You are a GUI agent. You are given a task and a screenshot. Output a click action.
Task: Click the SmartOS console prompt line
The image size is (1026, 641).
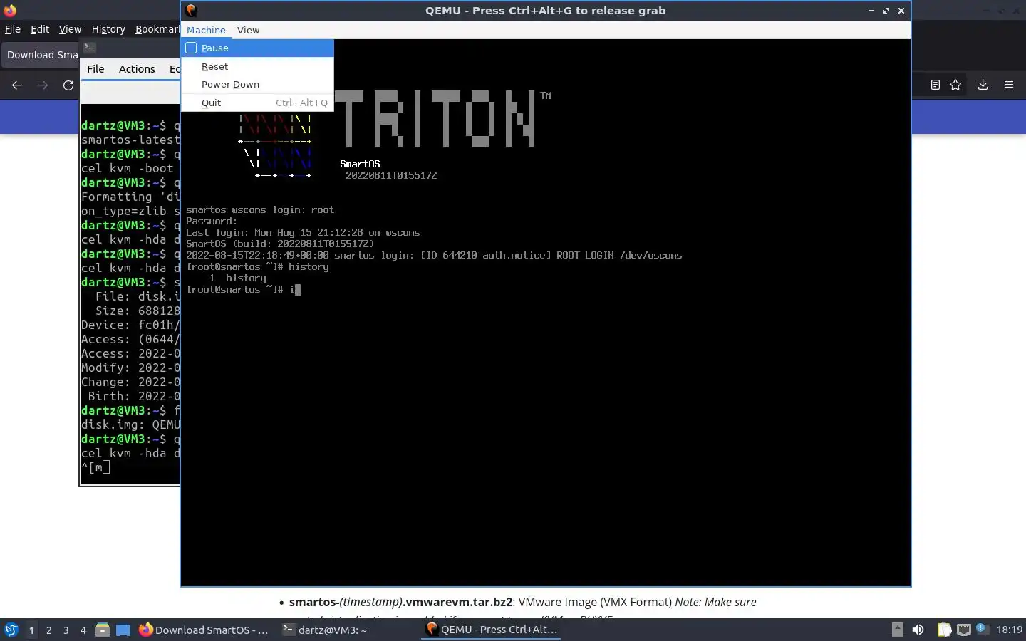click(243, 289)
